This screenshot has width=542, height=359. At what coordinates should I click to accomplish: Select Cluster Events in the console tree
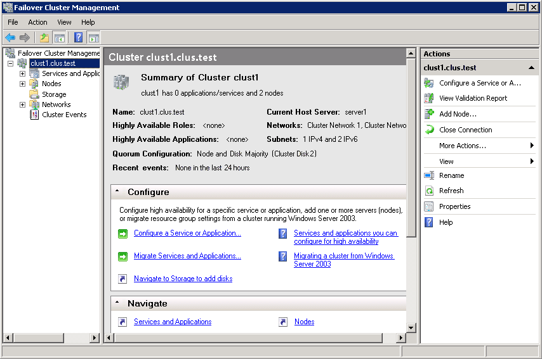64,115
